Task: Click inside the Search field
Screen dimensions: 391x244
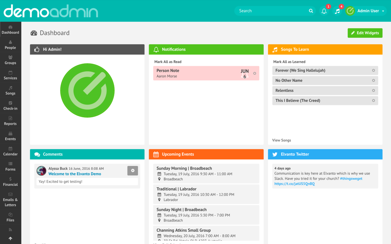Action: coord(269,11)
